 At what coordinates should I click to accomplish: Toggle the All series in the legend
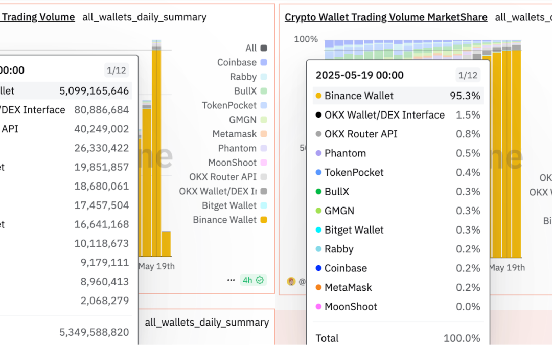point(256,48)
